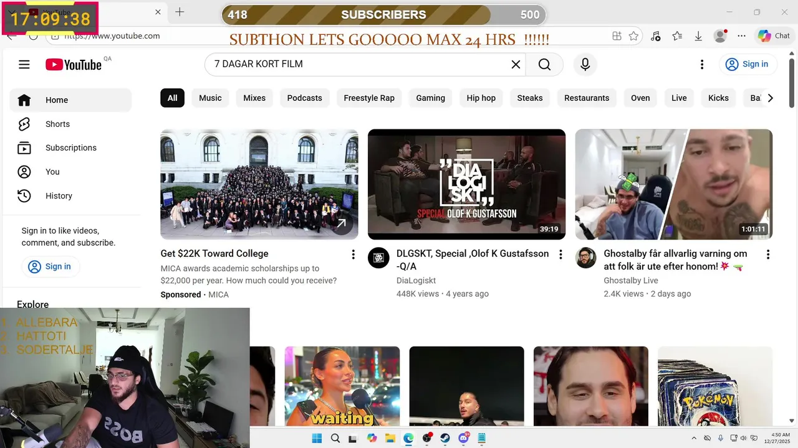
Task: Close the YouTube browser tab
Action: 158,12
